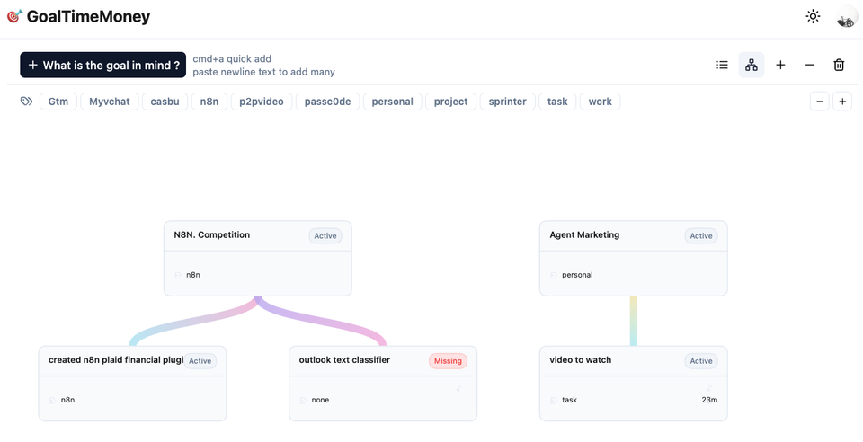Click tag icon on N8N. Competition card

coord(178,275)
